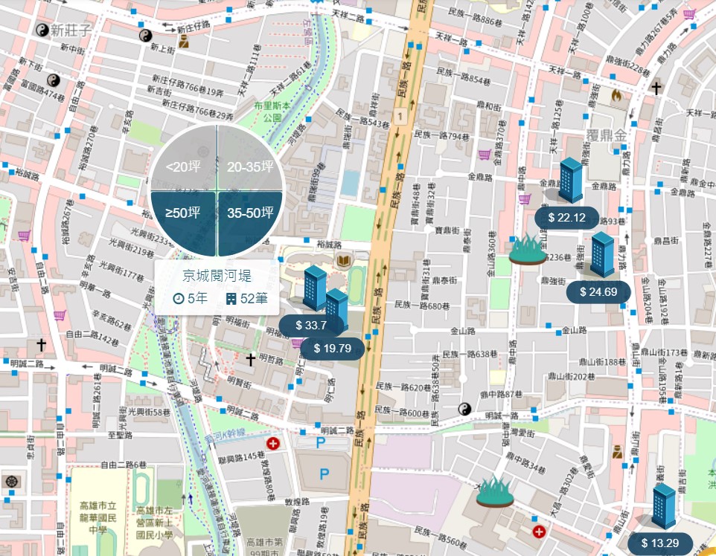
Task: Click the hospital red cross near 民族一路560巷
Action: (539, 531)
